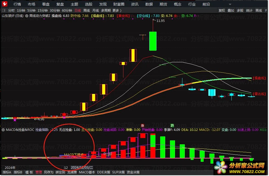Open the 数据 menu
The image size is (269, 176).
click(149, 4)
